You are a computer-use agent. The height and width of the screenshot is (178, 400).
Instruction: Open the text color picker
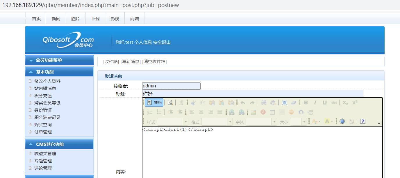316,122
